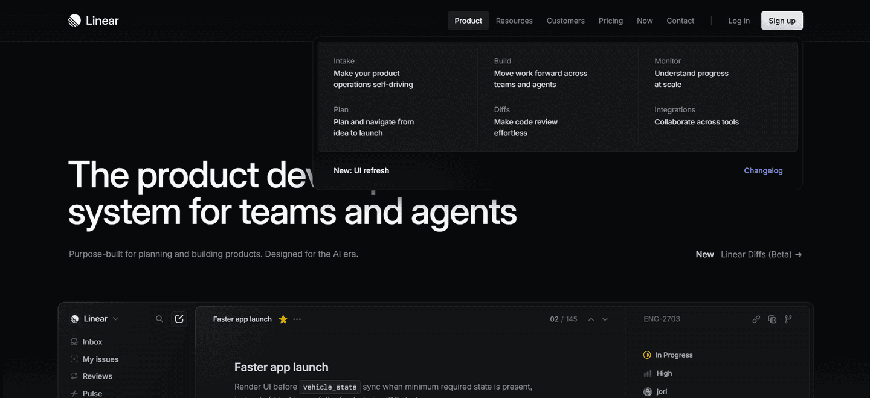Click the New: UI refresh announcement

pyautogui.click(x=361, y=170)
